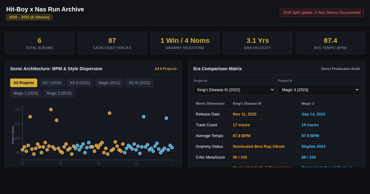Click the 'Metric Dimension' column header
370x194 pixels.
pyautogui.click(x=210, y=103)
